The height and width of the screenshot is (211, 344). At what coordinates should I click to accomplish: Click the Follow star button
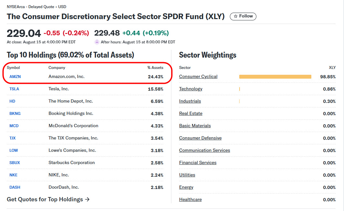[x=243, y=16]
